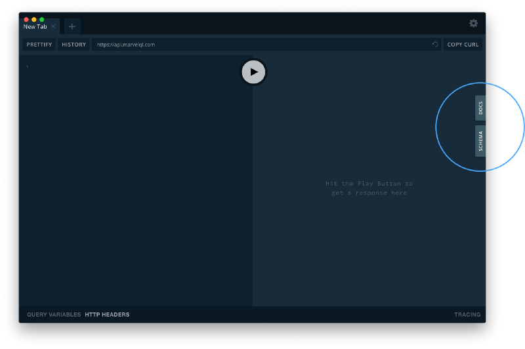Switch to HTTP HEADERS panel

[x=107, y=314]
